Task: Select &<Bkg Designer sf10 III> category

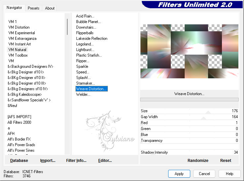Action: pyautogui.click(x=27, y=83)
